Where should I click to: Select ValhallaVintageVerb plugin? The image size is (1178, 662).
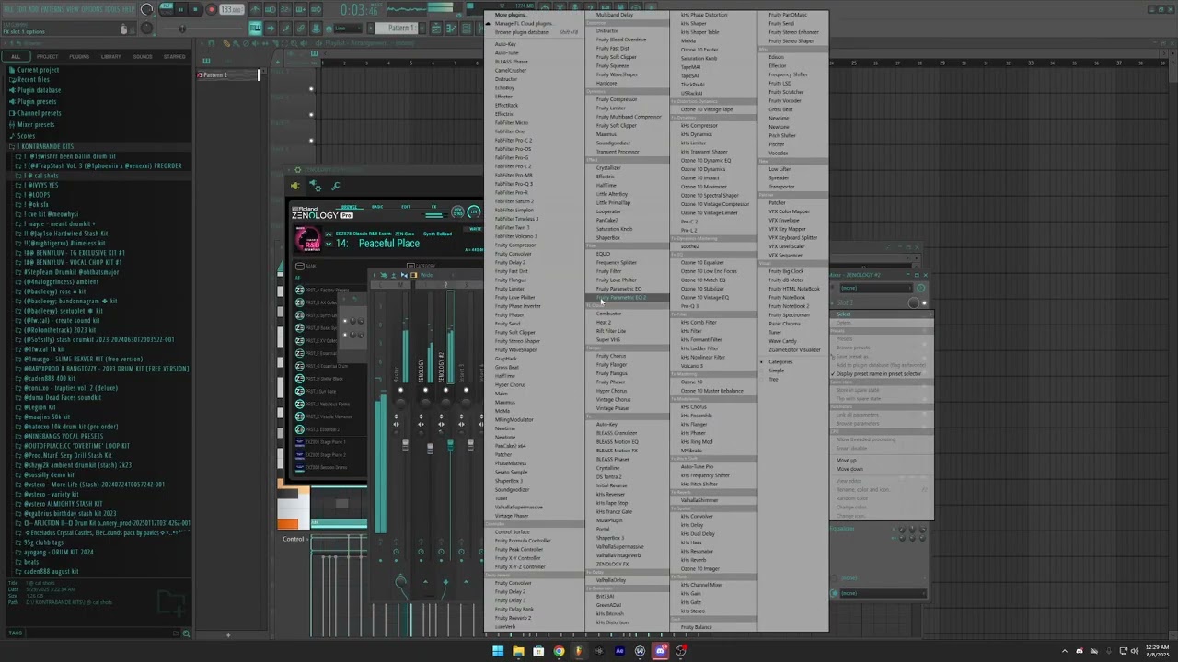coord(618,555)
